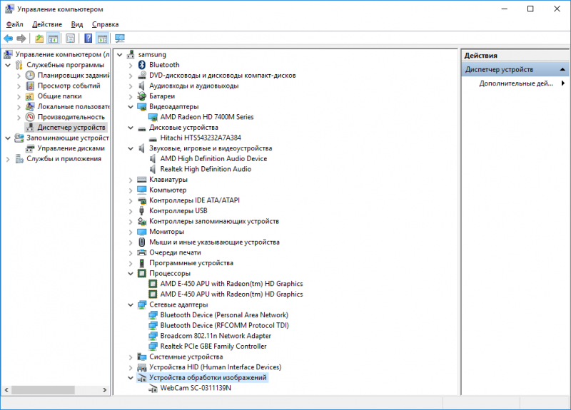Select the Bluetooth device category
The image size is (571, 410).
pos(163,65)
